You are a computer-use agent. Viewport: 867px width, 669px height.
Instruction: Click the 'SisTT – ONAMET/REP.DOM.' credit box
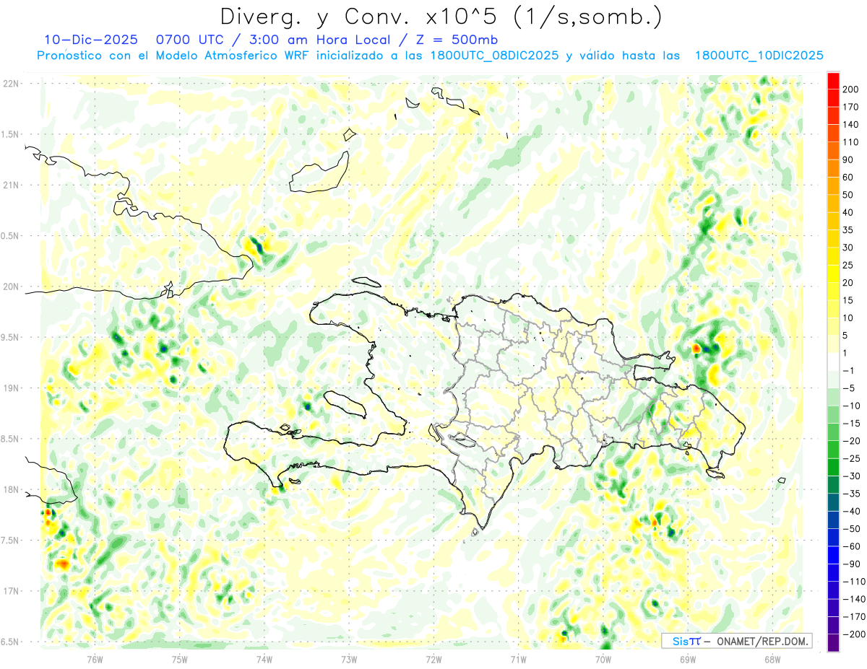click(x=737, y=641)
